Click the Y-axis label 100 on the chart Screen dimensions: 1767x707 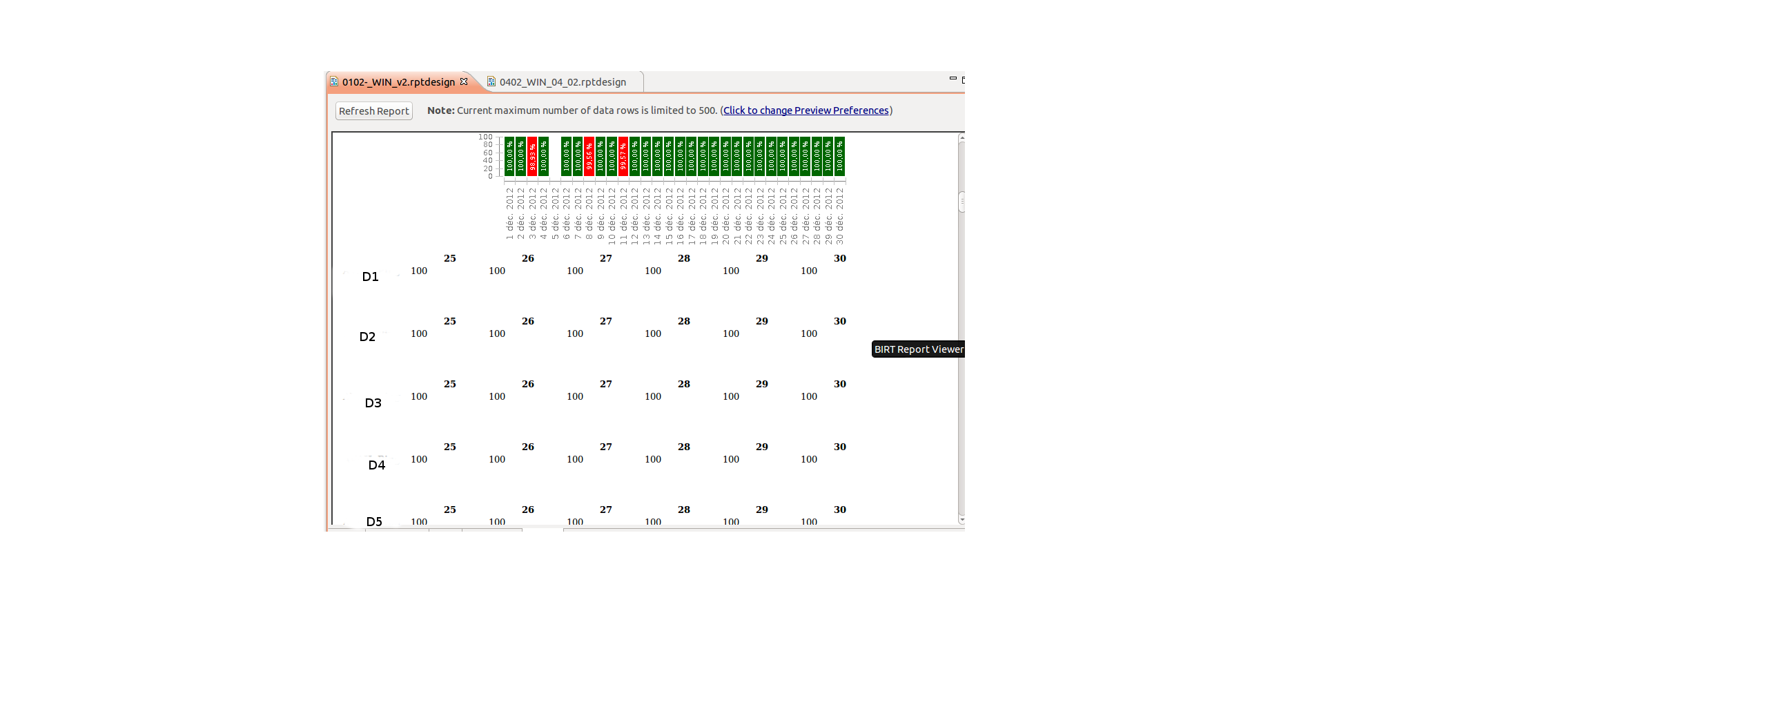(x=485, y=137)
